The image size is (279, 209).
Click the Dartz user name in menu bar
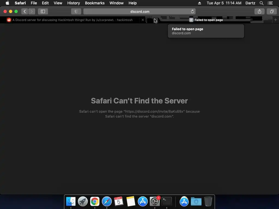[x=250, y=3]
